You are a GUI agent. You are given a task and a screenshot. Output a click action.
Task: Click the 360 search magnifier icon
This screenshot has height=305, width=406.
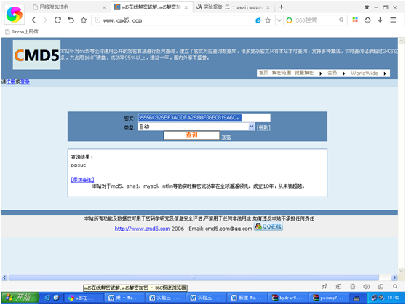341,20
